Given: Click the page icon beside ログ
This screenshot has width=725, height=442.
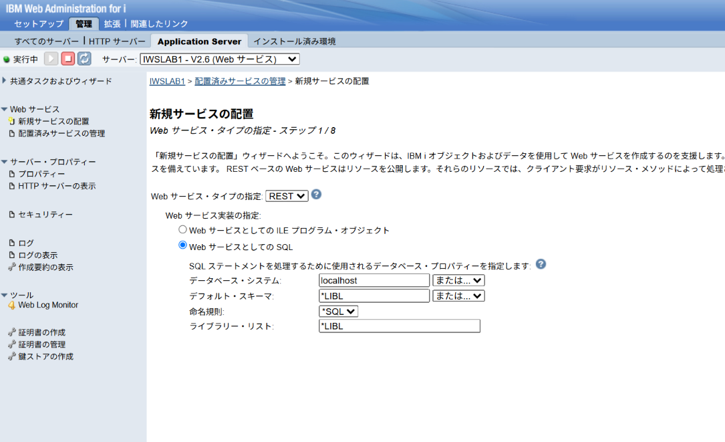Looking at the screenshot, I should tap(12, 243).
